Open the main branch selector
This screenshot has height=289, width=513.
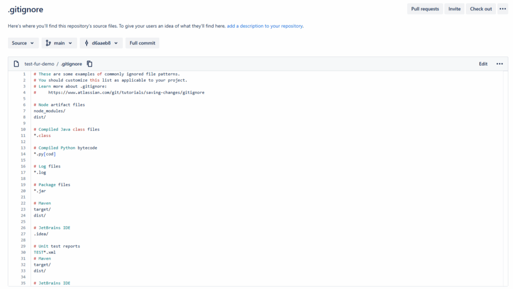coord(59,43)
